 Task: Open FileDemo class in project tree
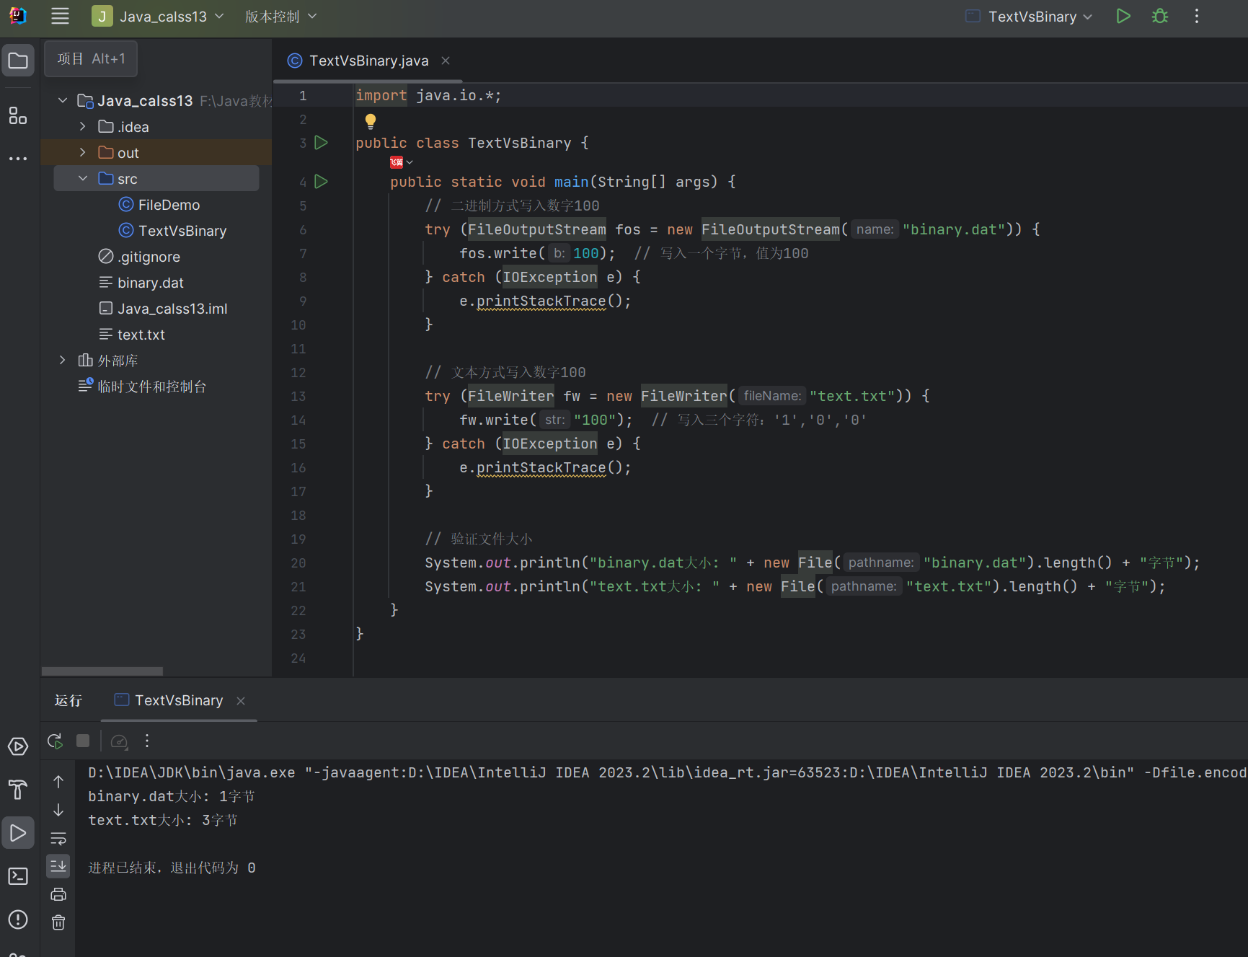point(169,205)
